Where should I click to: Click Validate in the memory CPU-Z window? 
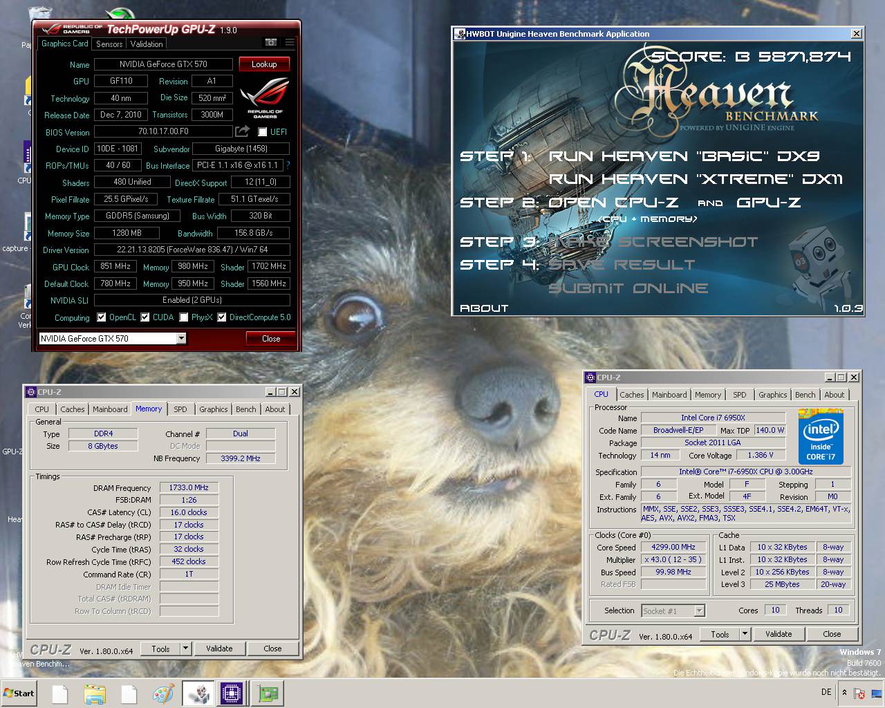[219, 649]
